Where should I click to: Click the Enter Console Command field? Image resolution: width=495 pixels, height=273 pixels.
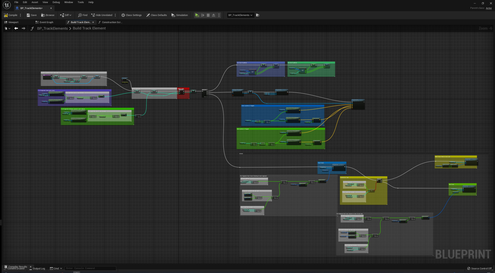pos(90,268)
